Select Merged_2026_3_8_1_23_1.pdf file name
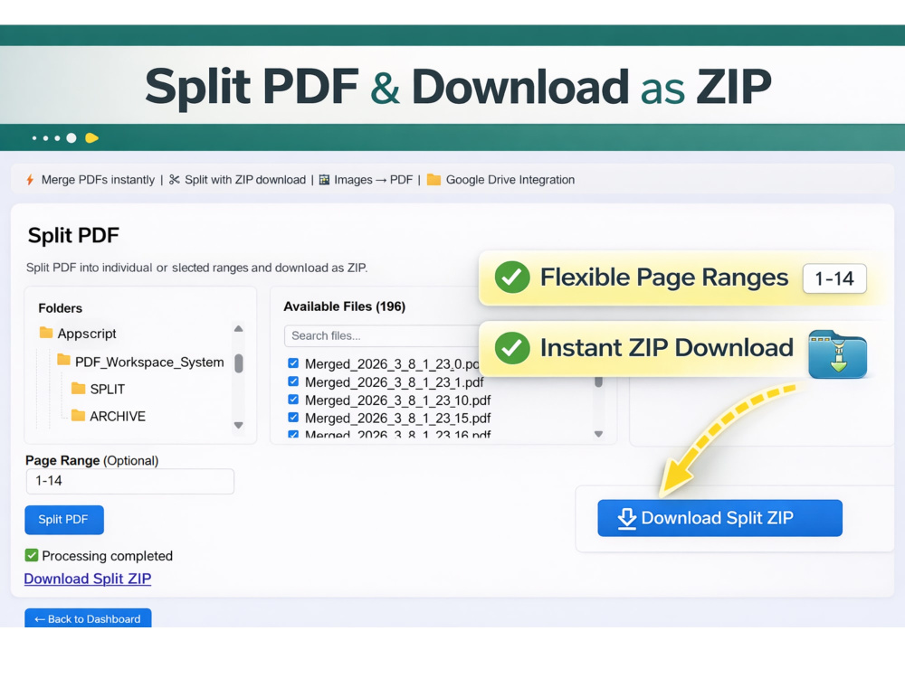Screen dimensions: 905x678 pyautogui.click(x=395, y=382)
